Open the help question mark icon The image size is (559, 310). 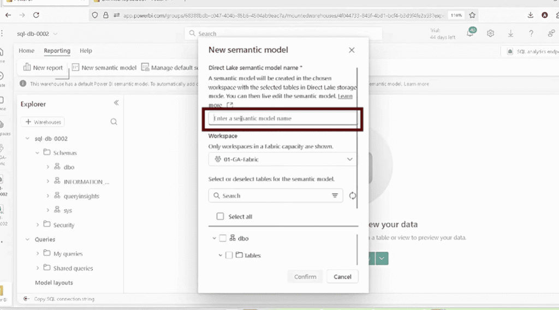tap(531, 33)
